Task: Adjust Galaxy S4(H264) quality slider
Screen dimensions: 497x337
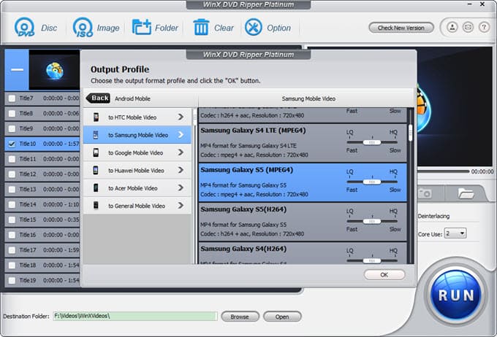Action: [x=372, y=260]
